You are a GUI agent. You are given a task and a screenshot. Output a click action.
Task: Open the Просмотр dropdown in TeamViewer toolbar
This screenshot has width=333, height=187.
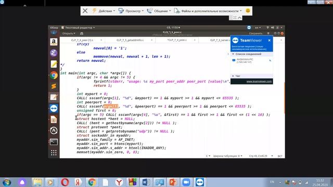click(x=131, y=11)
